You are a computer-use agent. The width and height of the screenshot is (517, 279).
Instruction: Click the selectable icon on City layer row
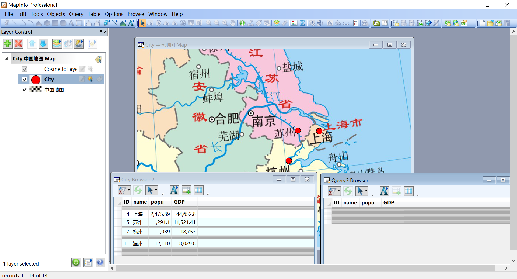tap(90, 79)
